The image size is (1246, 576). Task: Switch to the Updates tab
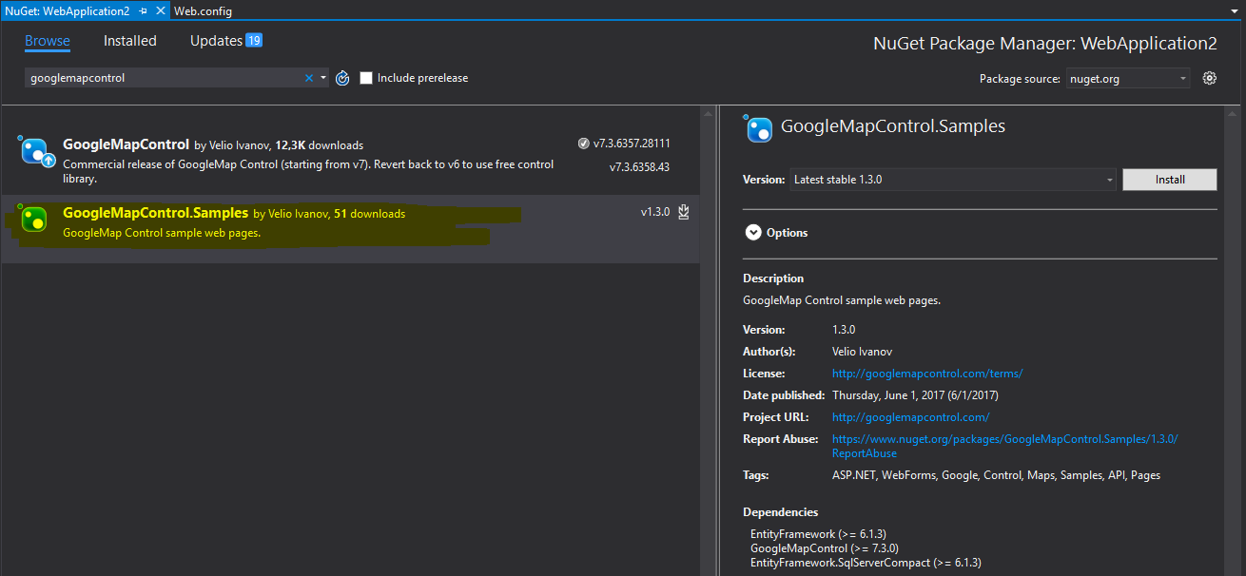pyautogui.click(x=216, y=41)
